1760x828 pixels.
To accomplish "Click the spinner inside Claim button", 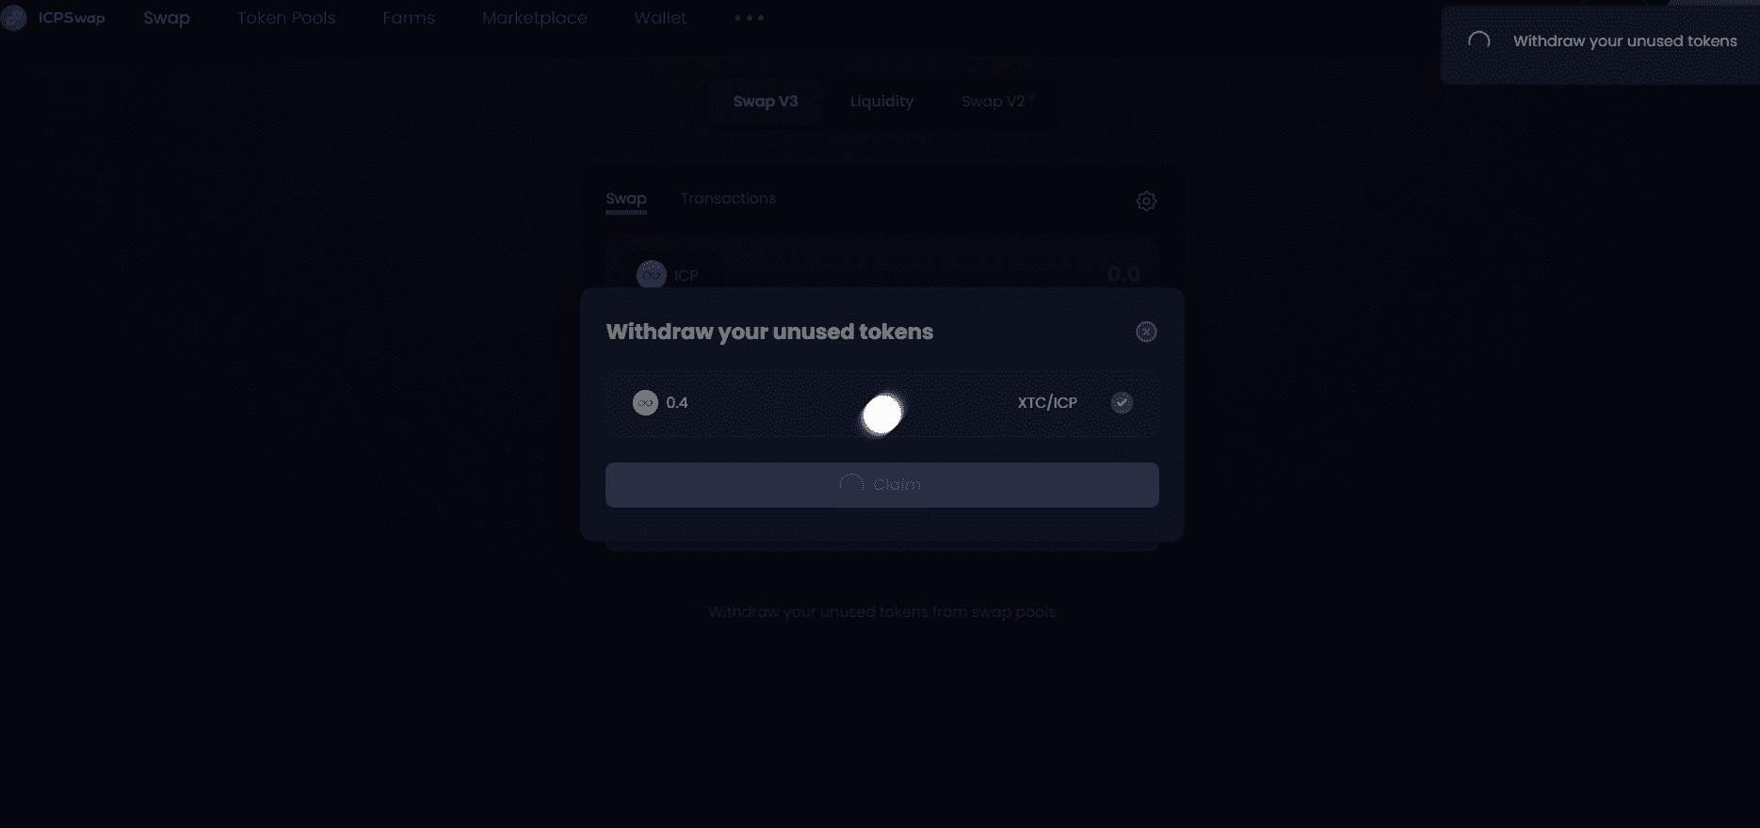I will [851, 485].
